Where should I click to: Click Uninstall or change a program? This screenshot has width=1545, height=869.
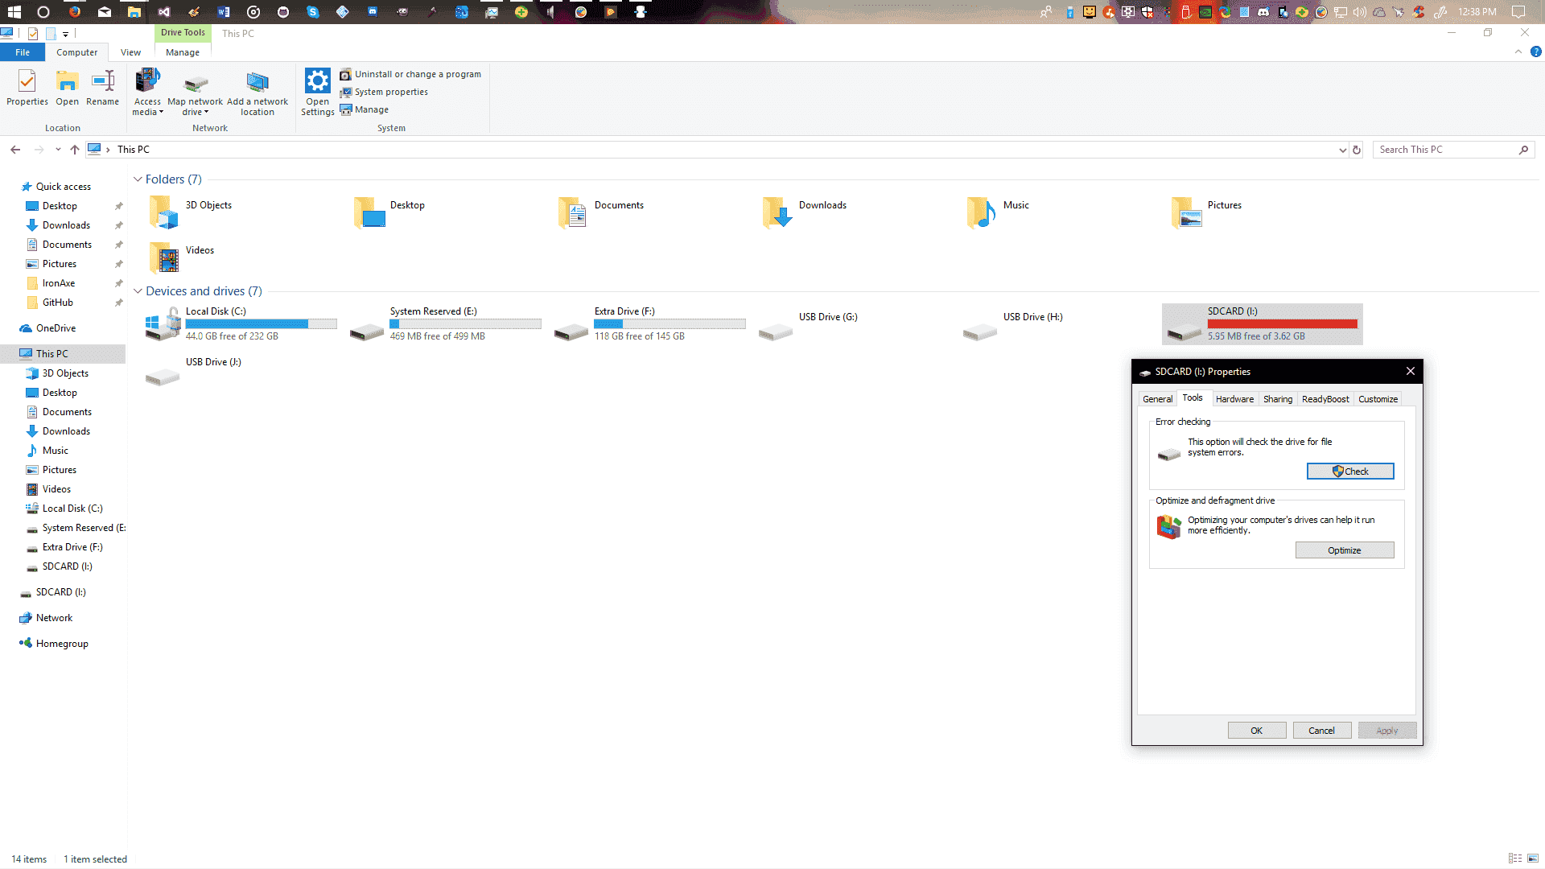[410, 74]
